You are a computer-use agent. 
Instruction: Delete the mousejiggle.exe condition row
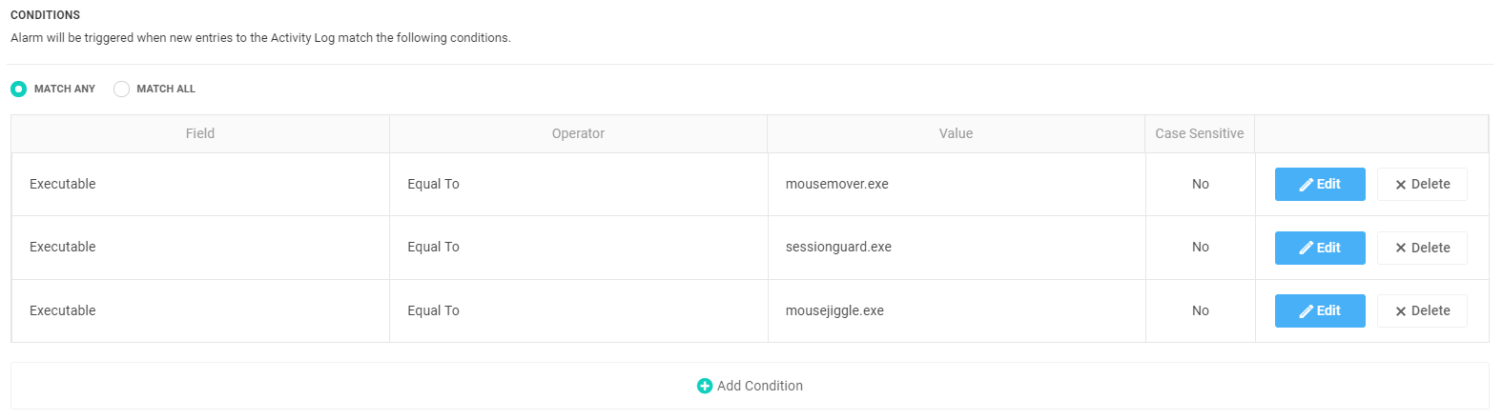1422,310
